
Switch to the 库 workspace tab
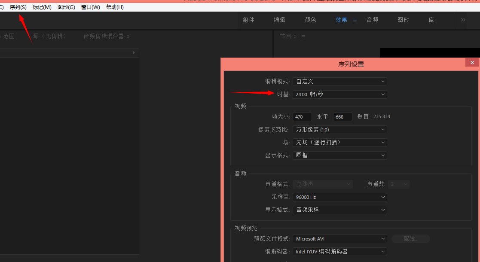tap(431, 20)
